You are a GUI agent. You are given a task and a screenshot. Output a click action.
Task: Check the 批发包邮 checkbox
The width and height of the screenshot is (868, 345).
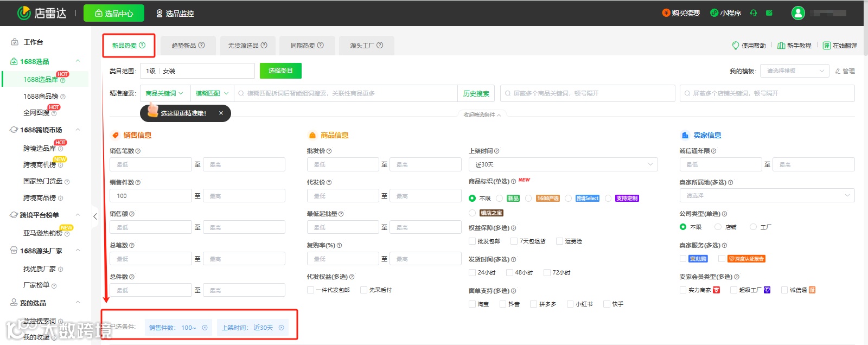pos(472,241)
